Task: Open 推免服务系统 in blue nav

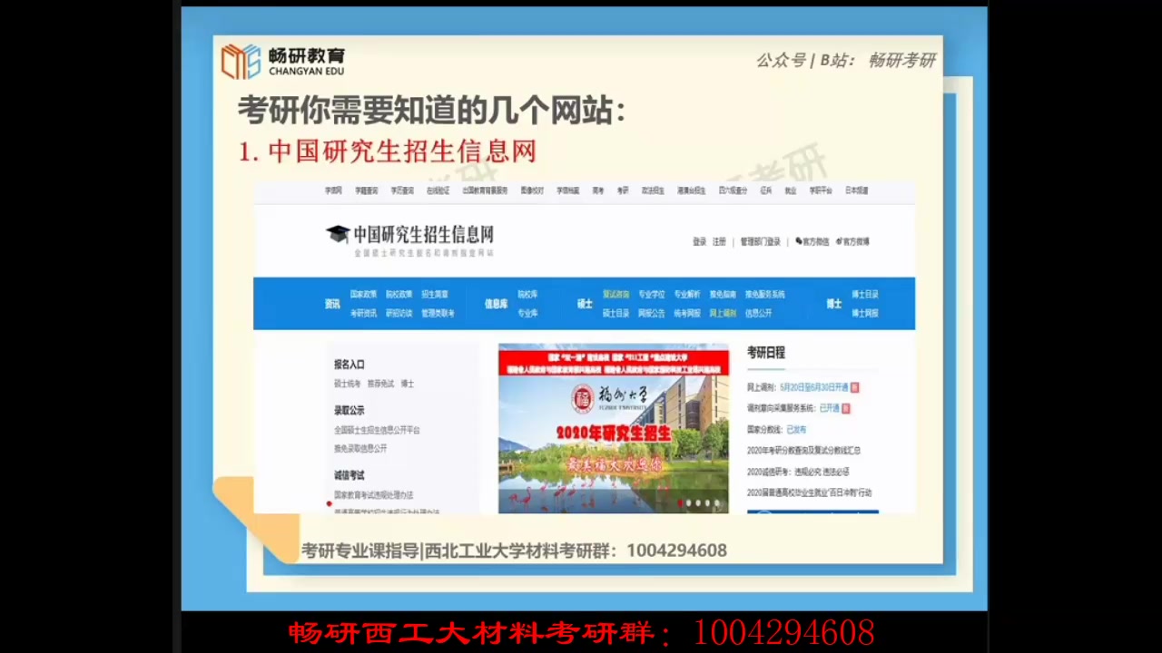Action: pyautogui.click(x=764, y=295)
